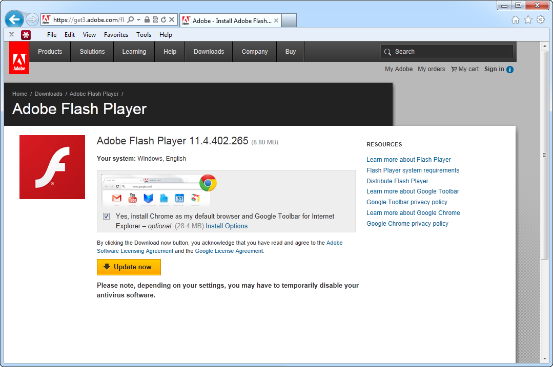
Task: Open the Learning navigation item
Action: (134, 52)
